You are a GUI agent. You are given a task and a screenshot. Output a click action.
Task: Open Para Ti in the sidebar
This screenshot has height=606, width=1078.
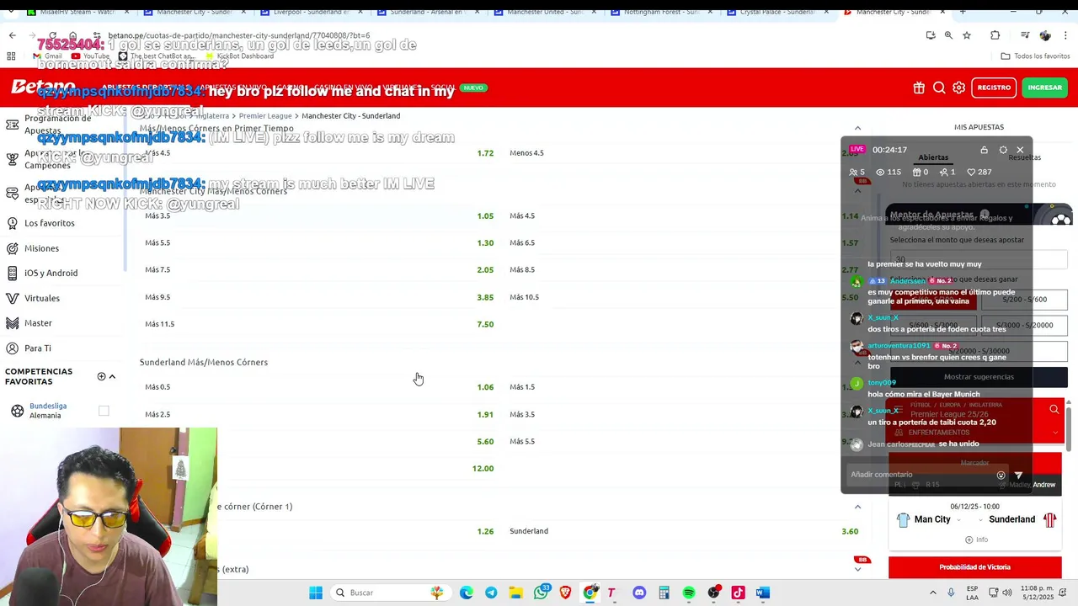point(38,348)
